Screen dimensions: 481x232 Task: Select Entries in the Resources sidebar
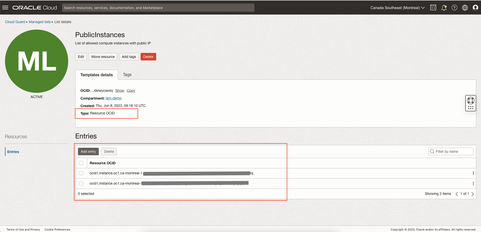coord(13,152)
